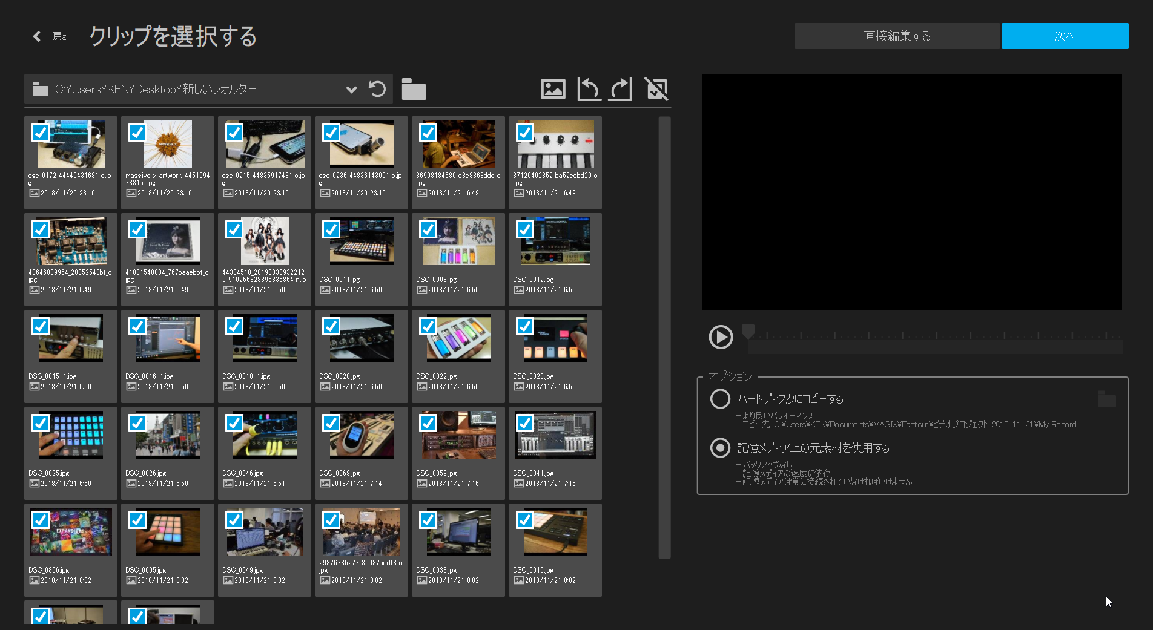Uncheck massive_x_artwork image checkbox
This screenshot has height=630, width=1153.
pyautogui.click(x=137, y=133)
